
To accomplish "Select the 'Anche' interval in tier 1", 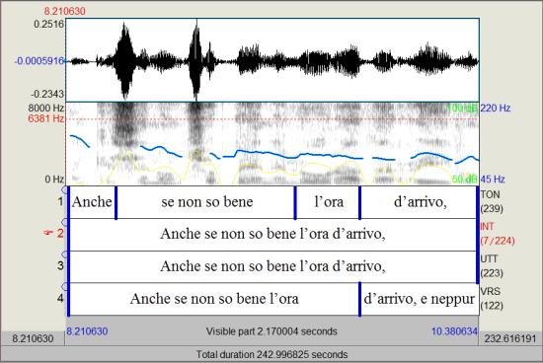I will pos(92,202).
